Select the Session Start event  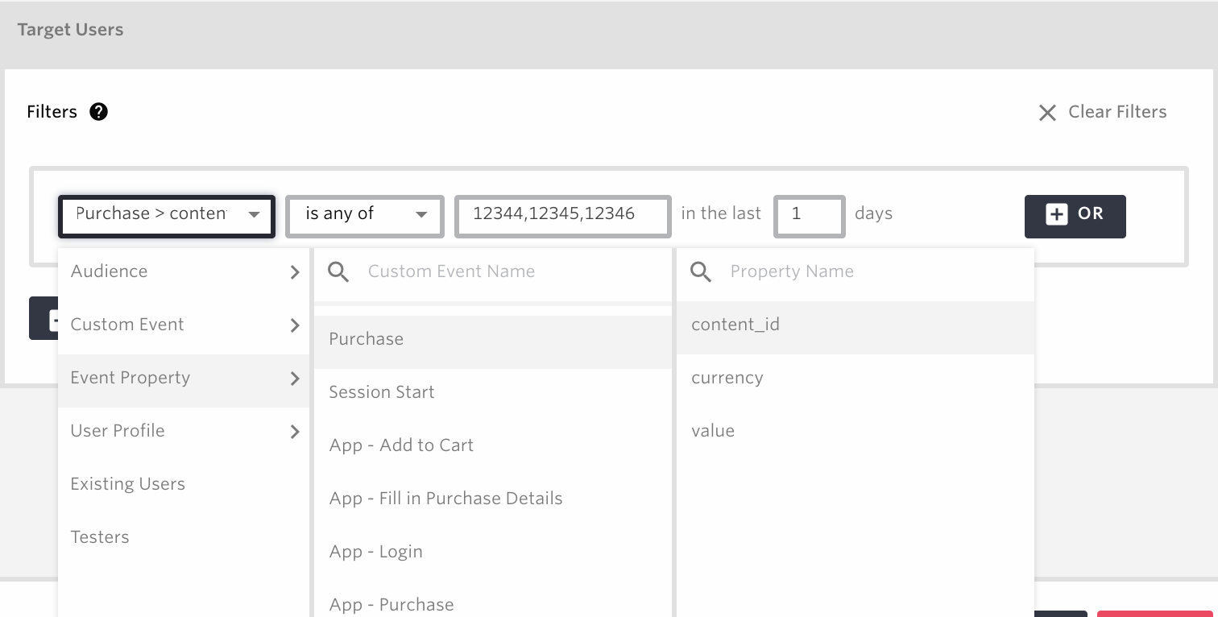pos(493,392)
